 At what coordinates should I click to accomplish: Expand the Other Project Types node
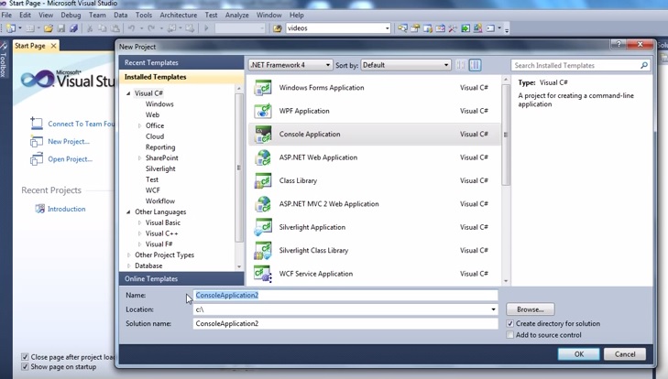click(128, 255)
